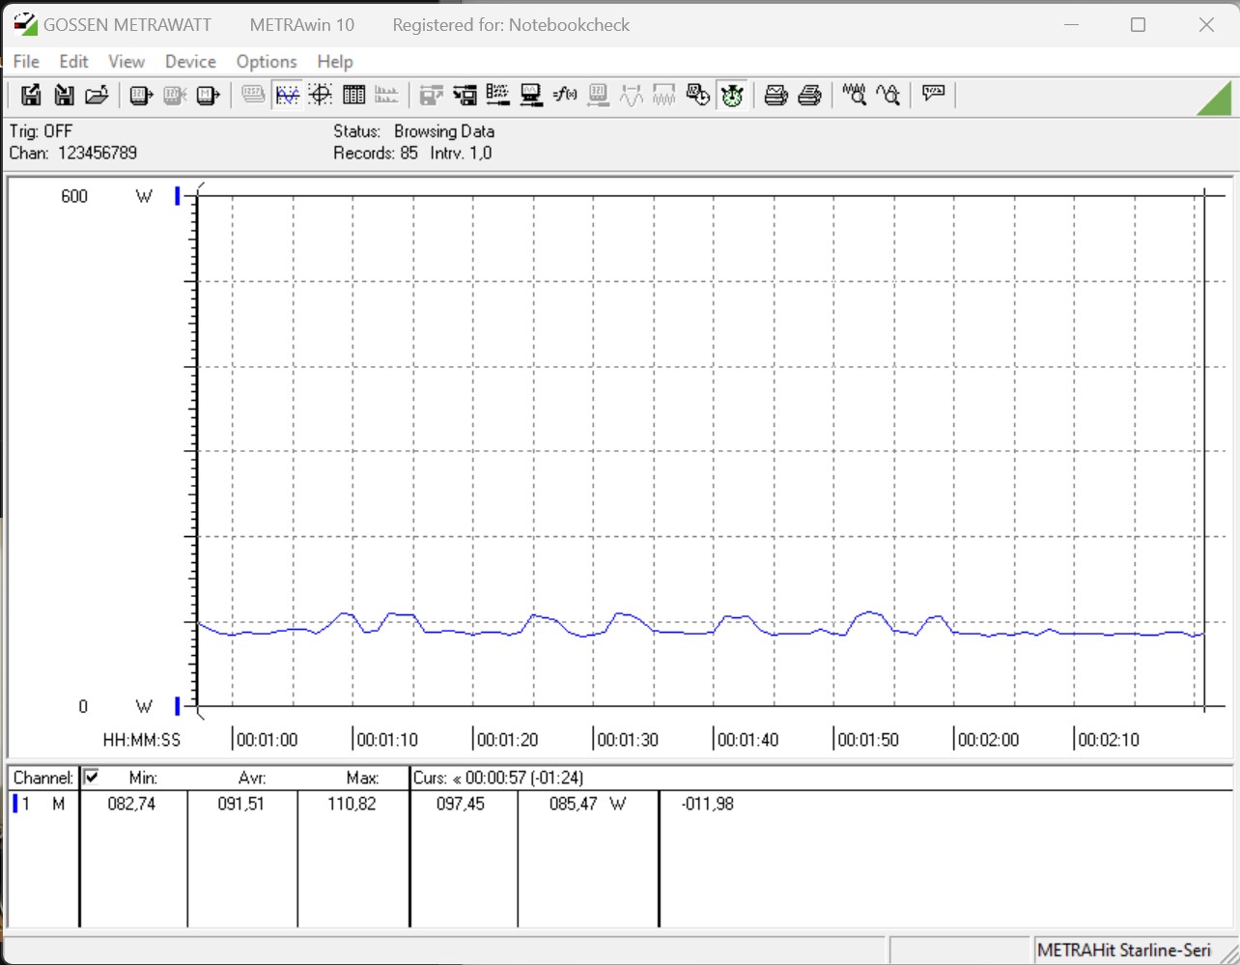Open a file with the folder icon
This screenshot has width=1240, height=965.
[97, 95]
